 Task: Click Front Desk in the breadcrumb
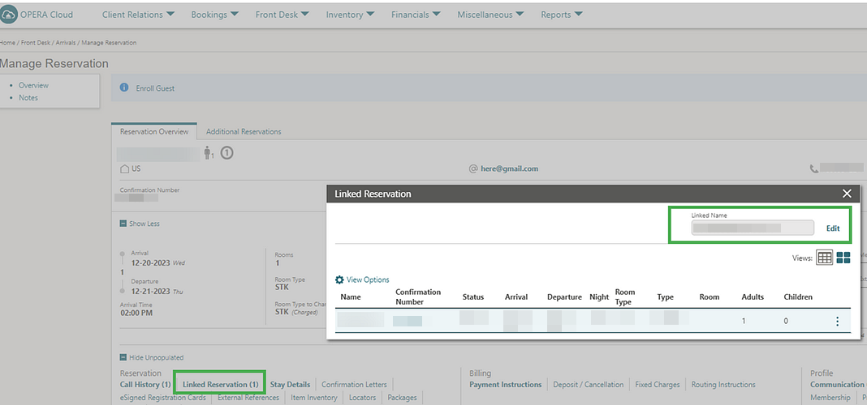coord(36,42)
